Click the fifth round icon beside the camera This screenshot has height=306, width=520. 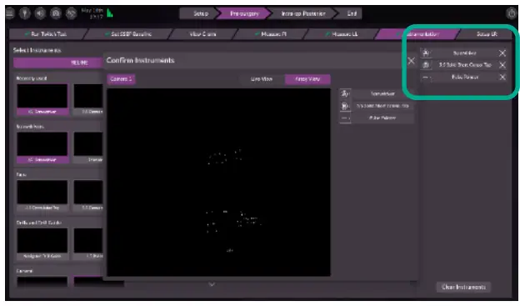[x=71, y=13]
